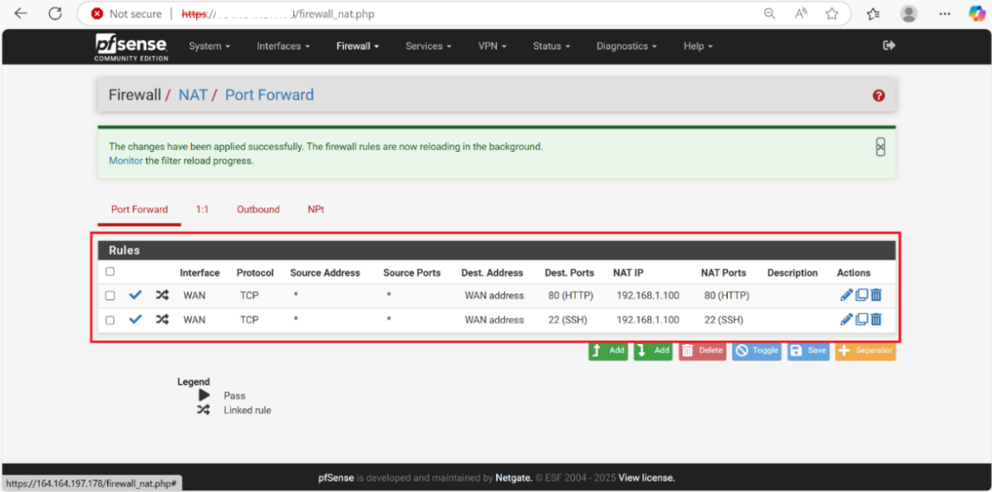Tick the select-all rules checkbox in header
This screenshot has width=992, height=492.
pyautogui.click(x=110, y=272)
